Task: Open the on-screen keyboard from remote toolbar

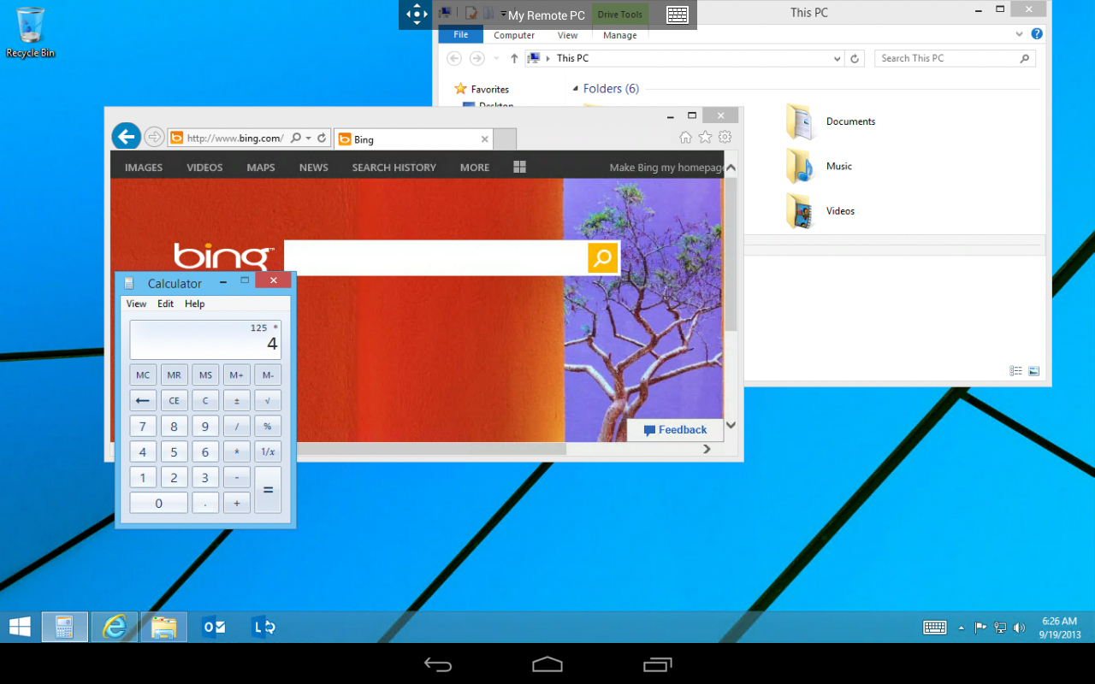Action: pyautogui.click(x=678, y=15)
